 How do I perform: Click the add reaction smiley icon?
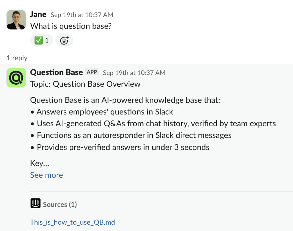pos(64,41)
